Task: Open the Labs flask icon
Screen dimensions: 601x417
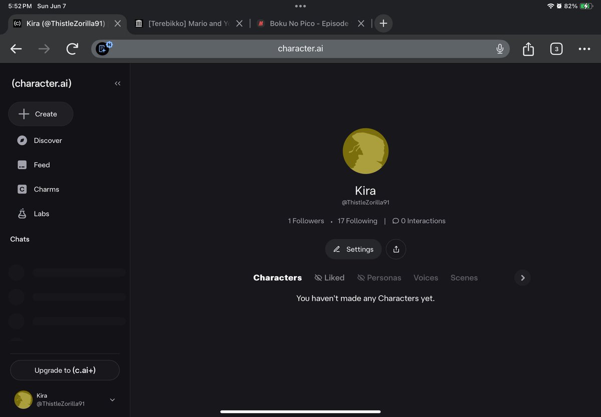Action: point(22,213)
